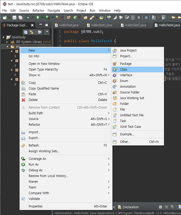181x215 pixels.
Task: Choose Other... in the New submenu
Action: (138, 142)
